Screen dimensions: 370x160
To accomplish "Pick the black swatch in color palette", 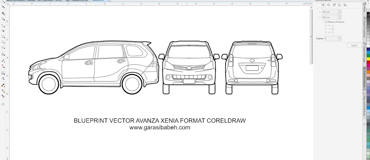I will [x=368, y=13].
